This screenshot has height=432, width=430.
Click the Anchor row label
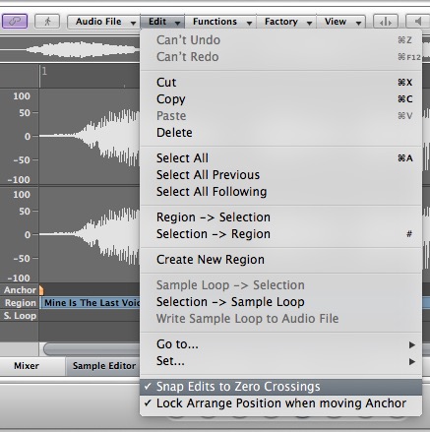pyautogui.click(x=20, y=290)
